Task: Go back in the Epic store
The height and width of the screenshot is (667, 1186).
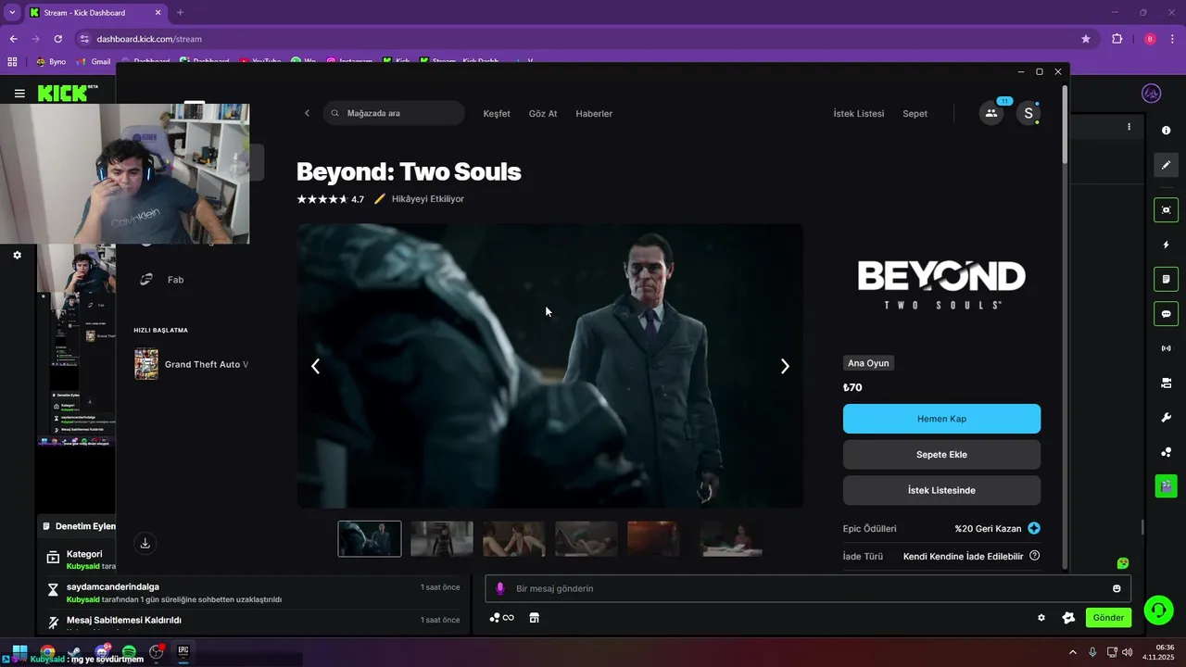Action: 308,113
